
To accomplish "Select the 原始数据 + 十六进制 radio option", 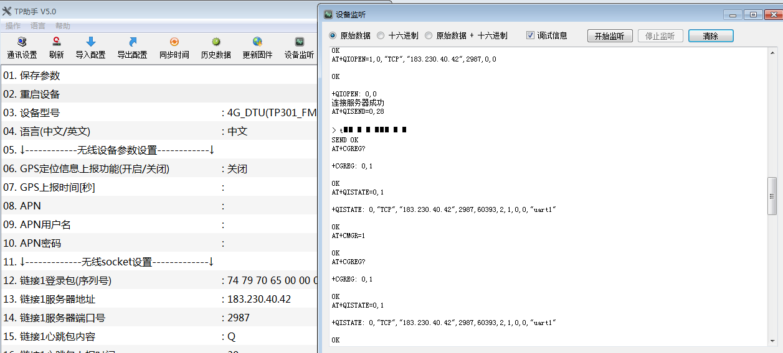I will 429,36.
